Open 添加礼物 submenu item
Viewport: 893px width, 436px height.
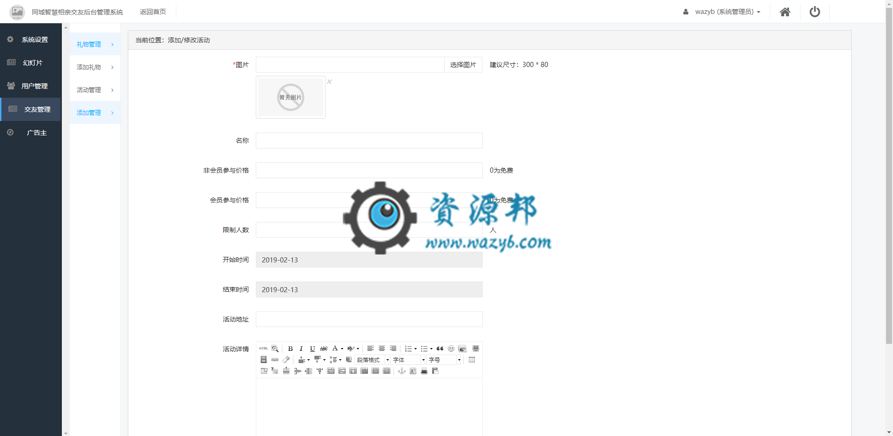coord(95,67)
